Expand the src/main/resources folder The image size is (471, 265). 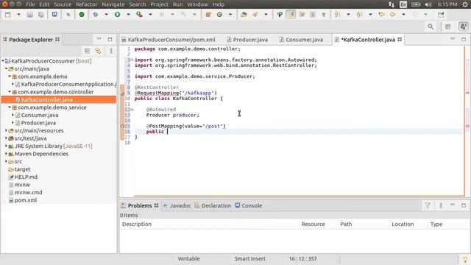(7, 131)
